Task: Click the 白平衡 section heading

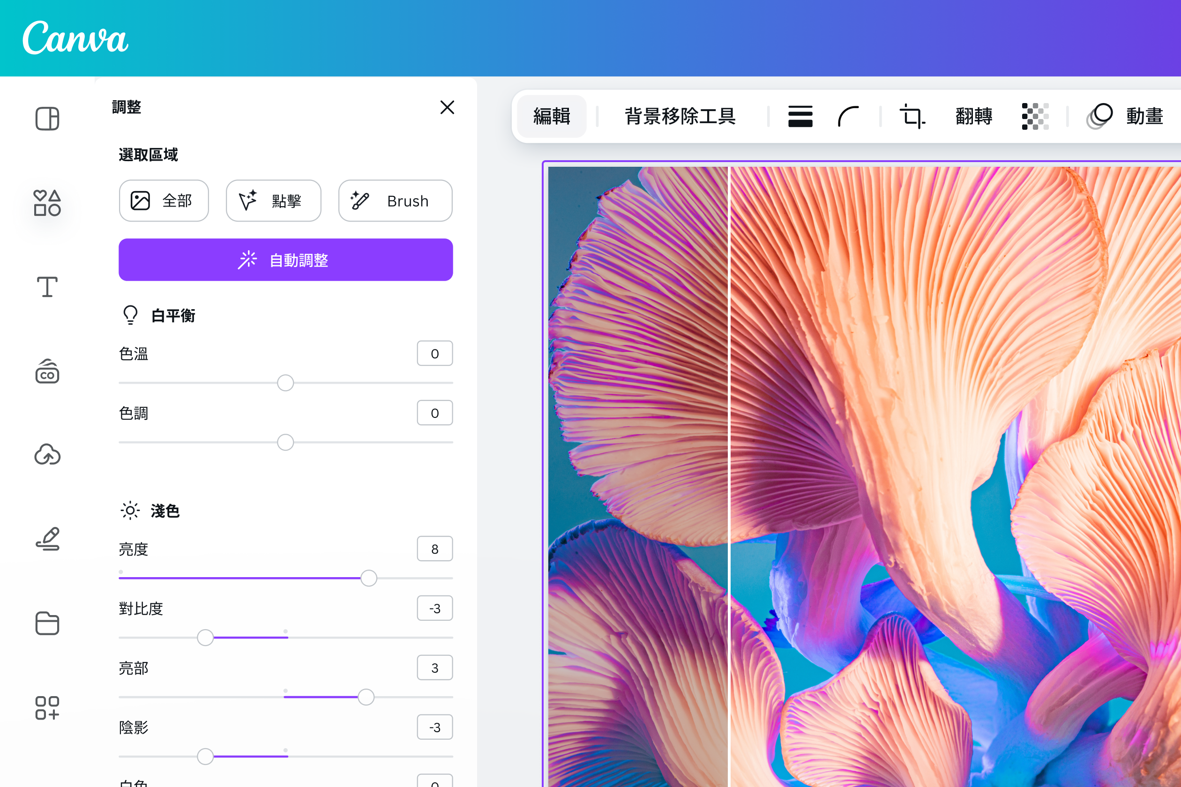Action: [x=173, y=316]
